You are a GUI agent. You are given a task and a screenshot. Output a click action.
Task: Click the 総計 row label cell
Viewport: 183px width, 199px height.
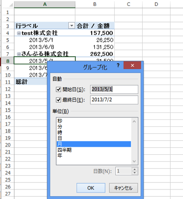(x=31, y=82)
